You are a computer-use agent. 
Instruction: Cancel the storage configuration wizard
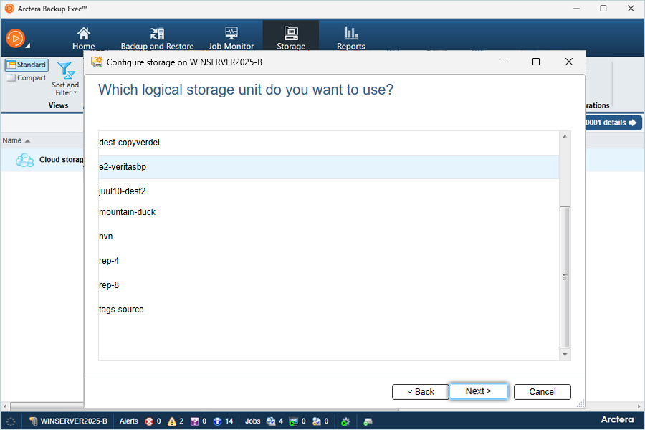[x=543, y=392]
